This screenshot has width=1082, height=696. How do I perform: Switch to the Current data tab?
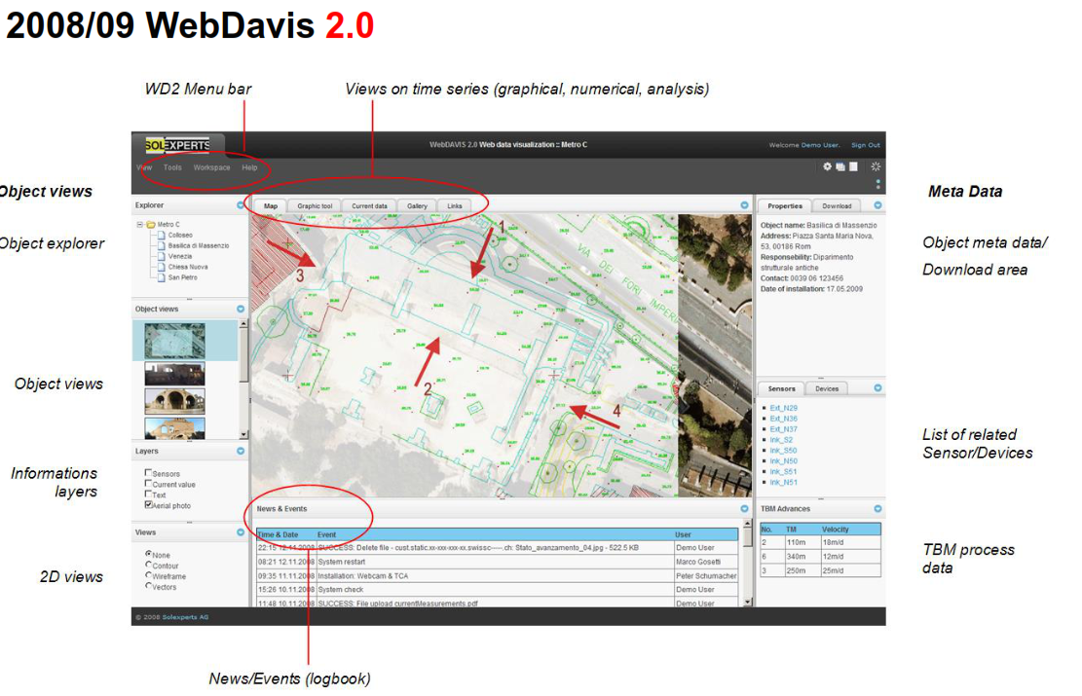coord(369,205)
